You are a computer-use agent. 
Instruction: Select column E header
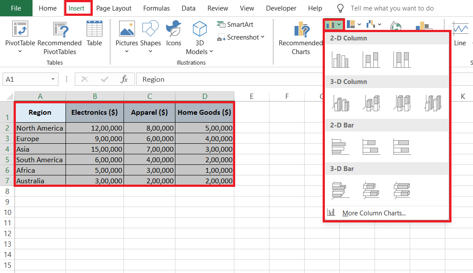click(x=251, y=96)
